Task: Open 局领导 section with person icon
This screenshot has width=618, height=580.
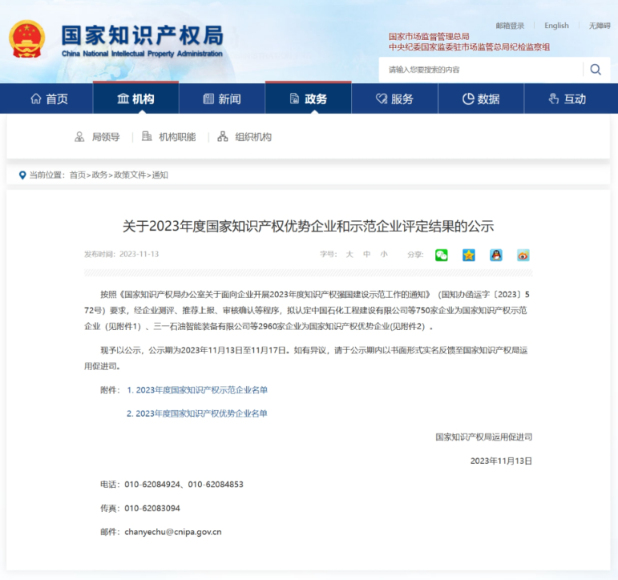Action: coord(97,137)
